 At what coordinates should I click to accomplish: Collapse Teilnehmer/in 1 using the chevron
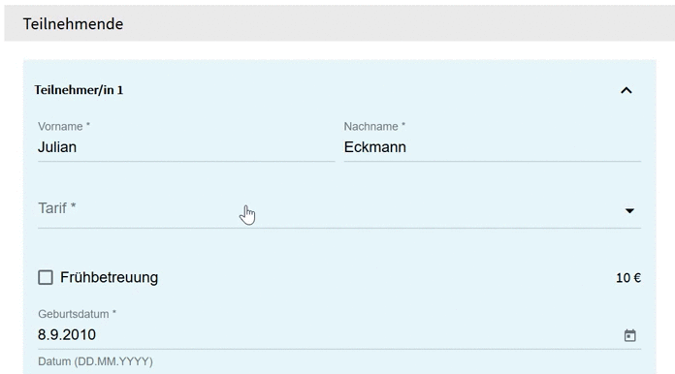click(x=626, y=90)
